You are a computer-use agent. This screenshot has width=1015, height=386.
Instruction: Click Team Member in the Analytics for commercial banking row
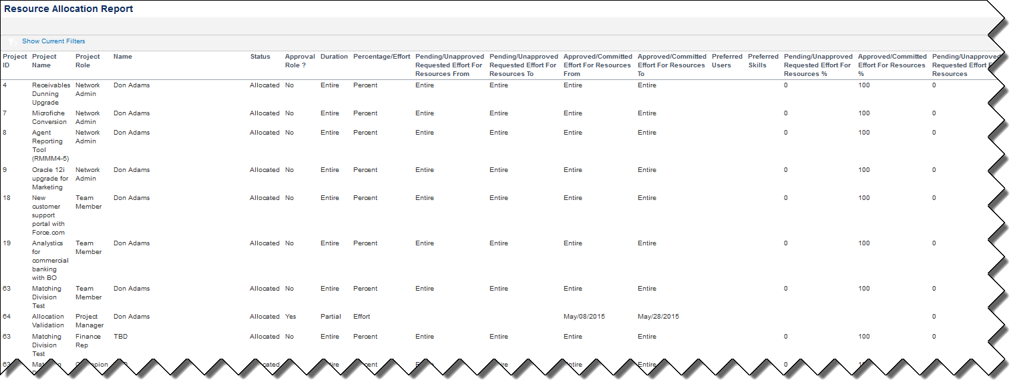tap(89, 247)
